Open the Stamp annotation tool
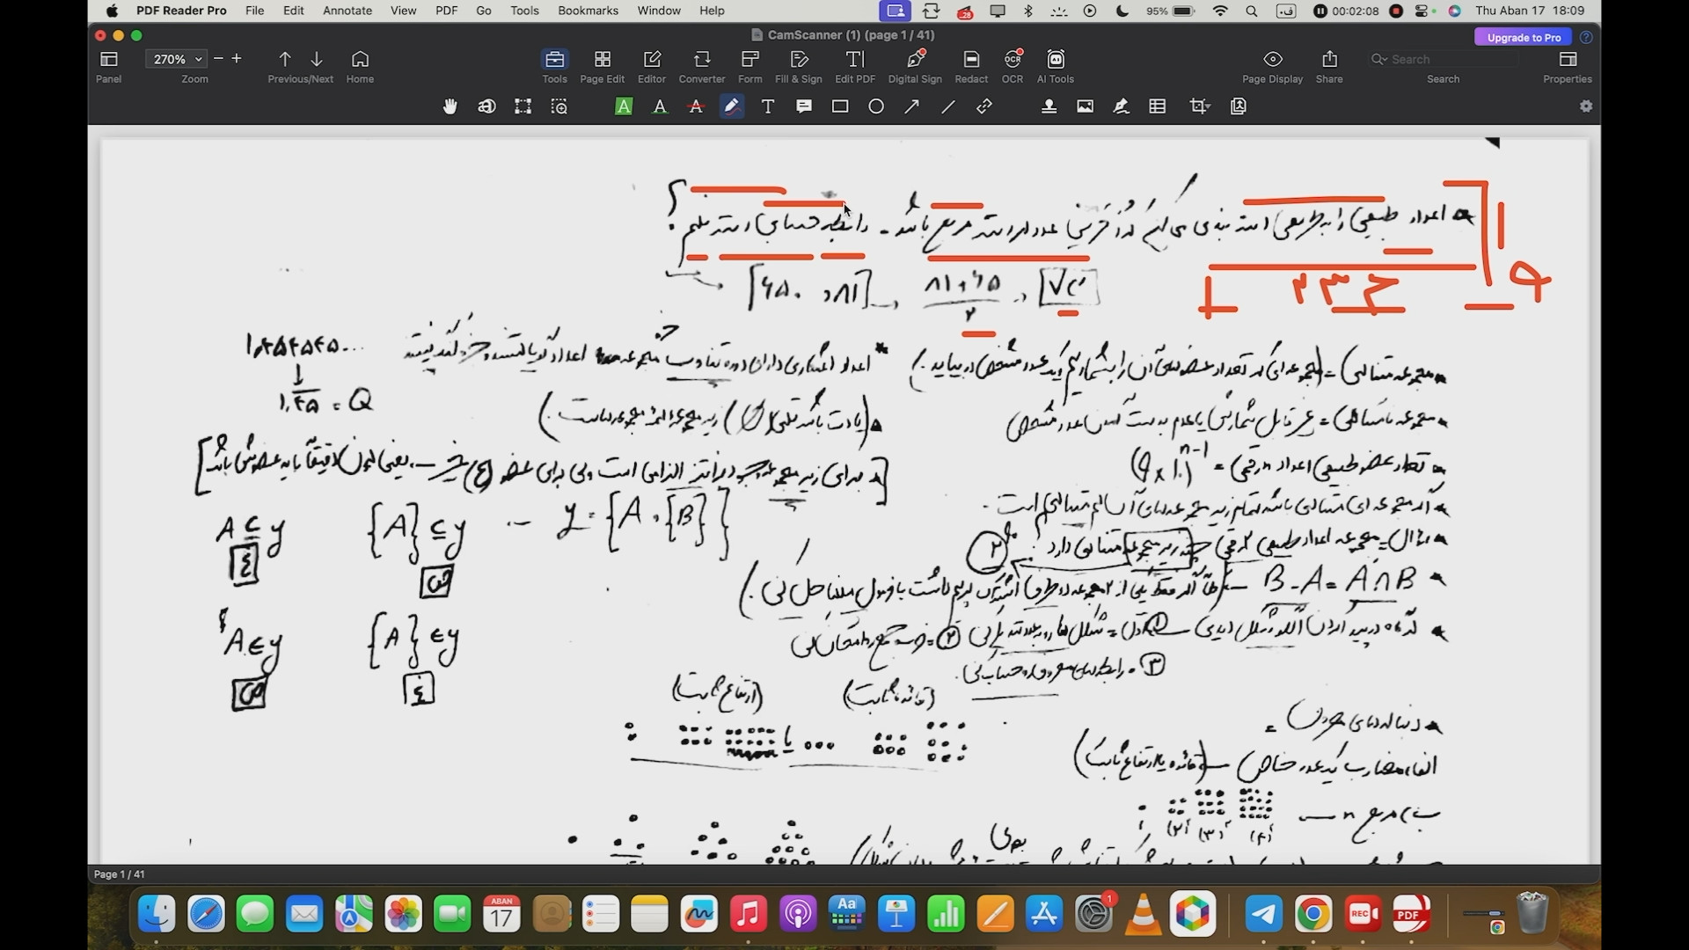Viewport: 1689px width, 950px height. click(1049, 106)
